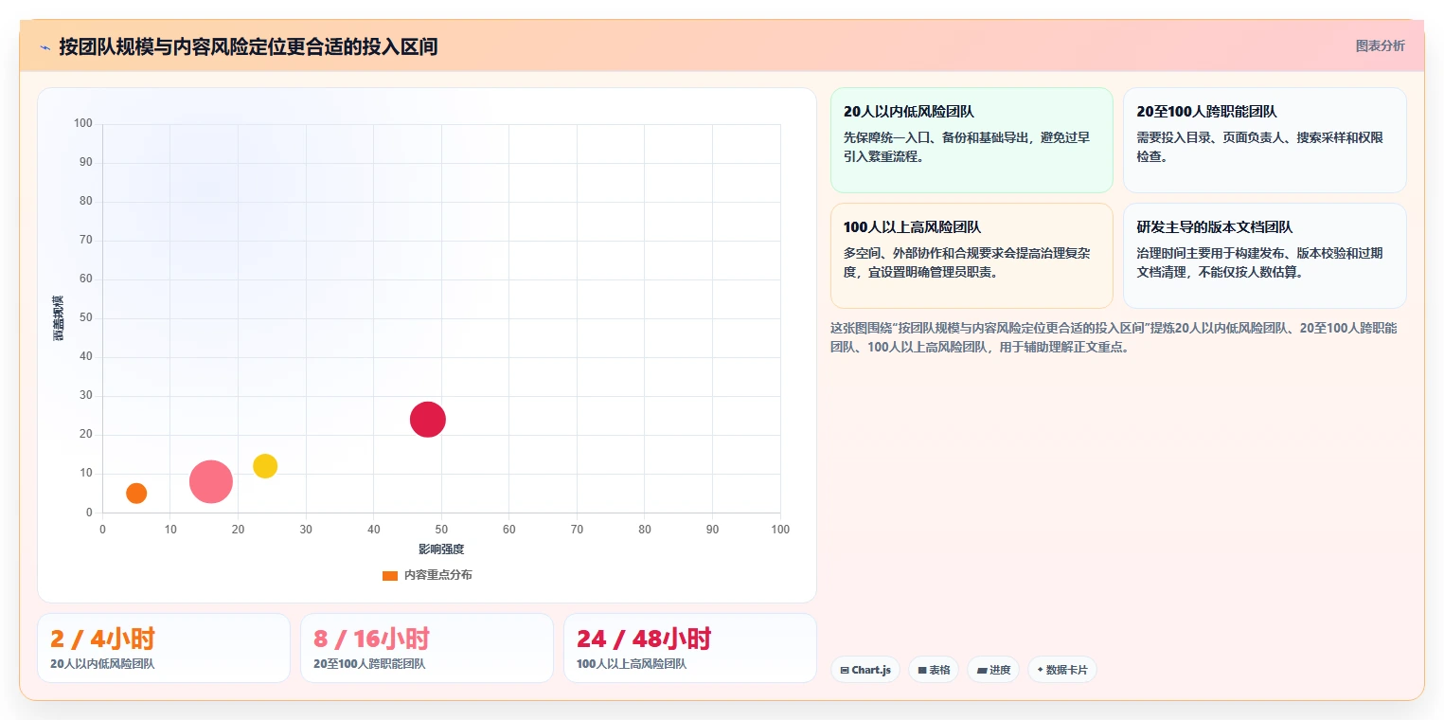
Task: Click the orange bubble in the chart
Action: pyautogui.click(x=136, y=493)
